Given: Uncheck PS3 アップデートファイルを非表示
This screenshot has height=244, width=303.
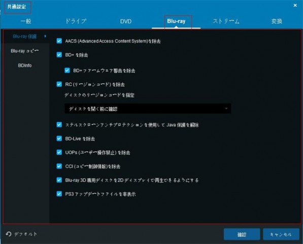Looking at the screenshot, I should click(59, 194).
